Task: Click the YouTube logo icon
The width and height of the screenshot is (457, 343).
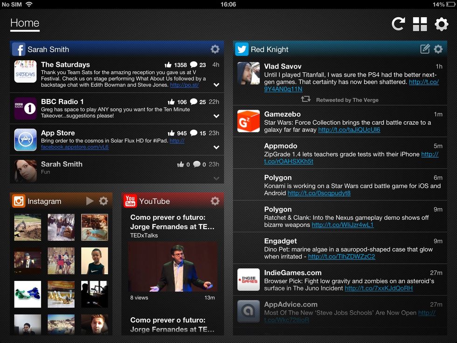Action: tap(130, 201)
